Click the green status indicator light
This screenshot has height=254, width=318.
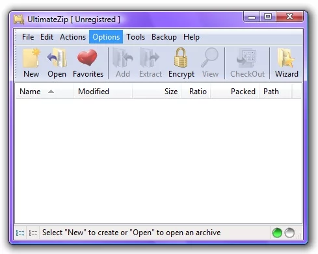[277, 233]
